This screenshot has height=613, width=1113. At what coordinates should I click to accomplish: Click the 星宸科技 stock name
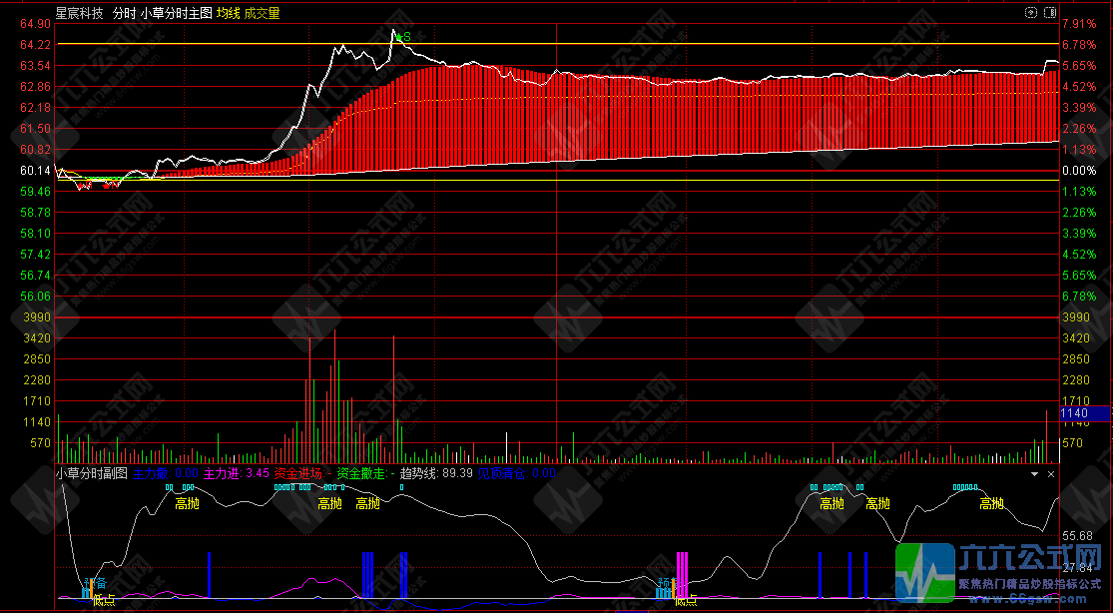point(80,14)
